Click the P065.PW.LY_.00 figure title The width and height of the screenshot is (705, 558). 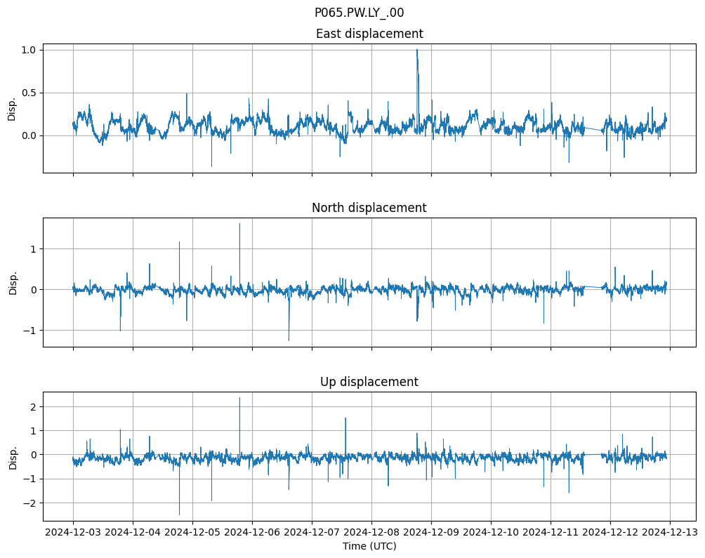pyautogui.click(x=359, y=13)
